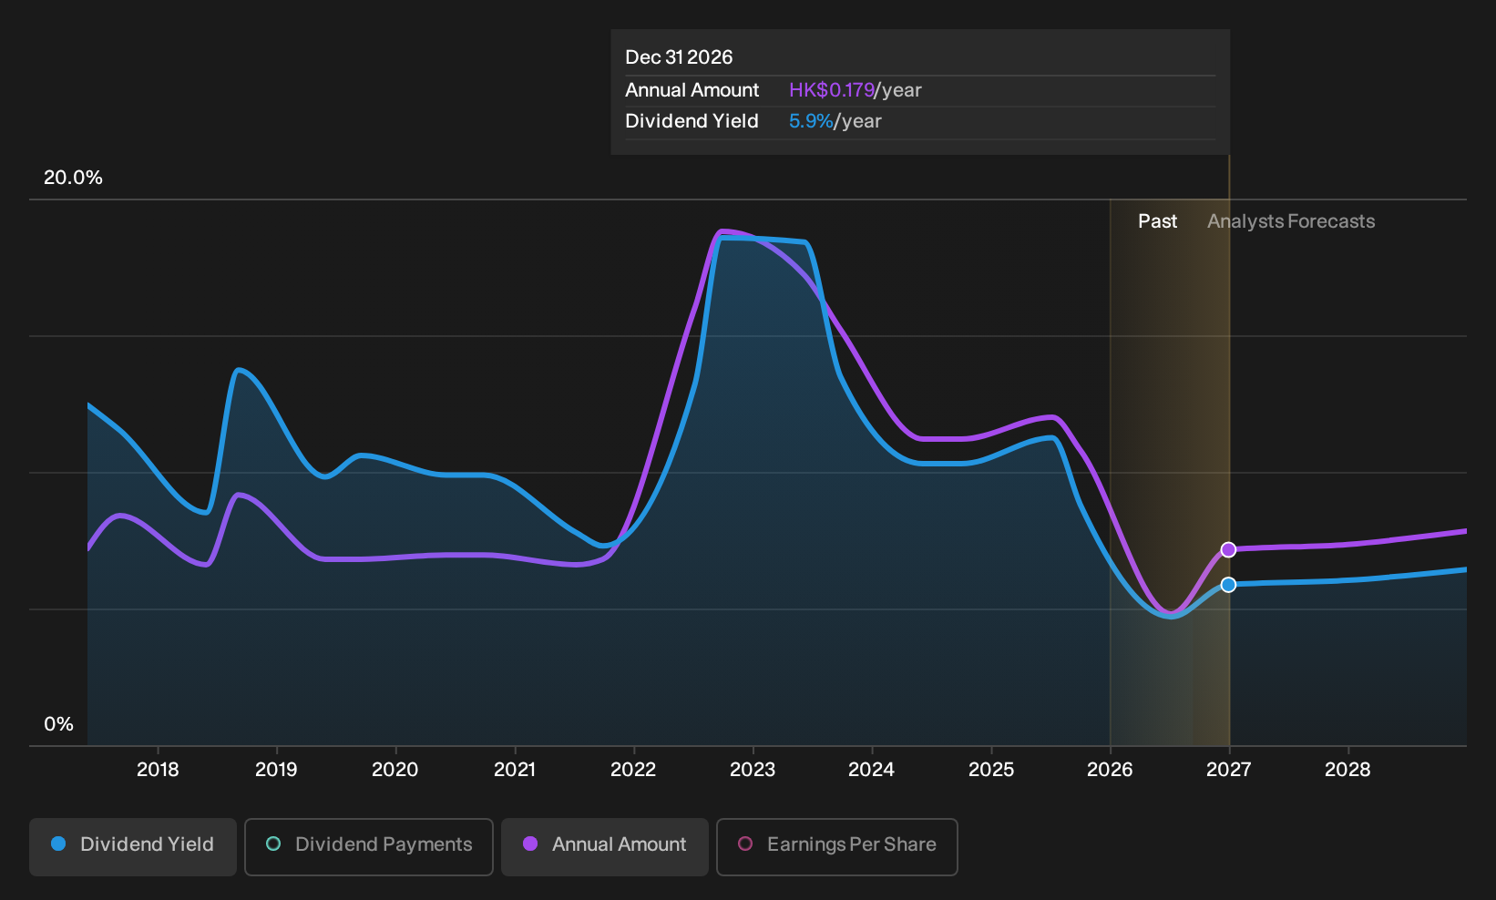Click the blue Dividend Yield legend dot
Viewport: 1496px width, 900px height.
[58, 844]
